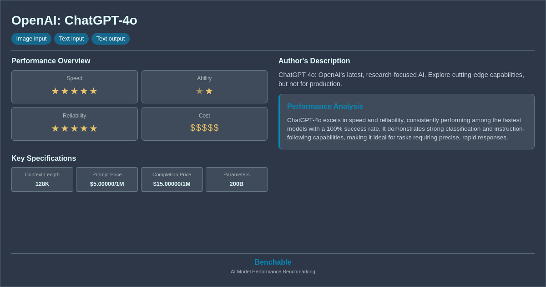
Task: Open the Key Specifications section
Action: point(44,158)
